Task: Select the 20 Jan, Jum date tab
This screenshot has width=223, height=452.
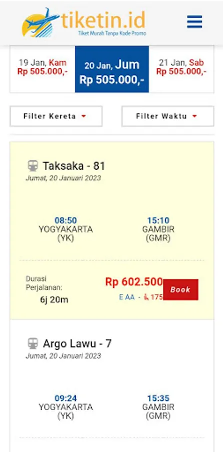Action: [x=112, y=69]
